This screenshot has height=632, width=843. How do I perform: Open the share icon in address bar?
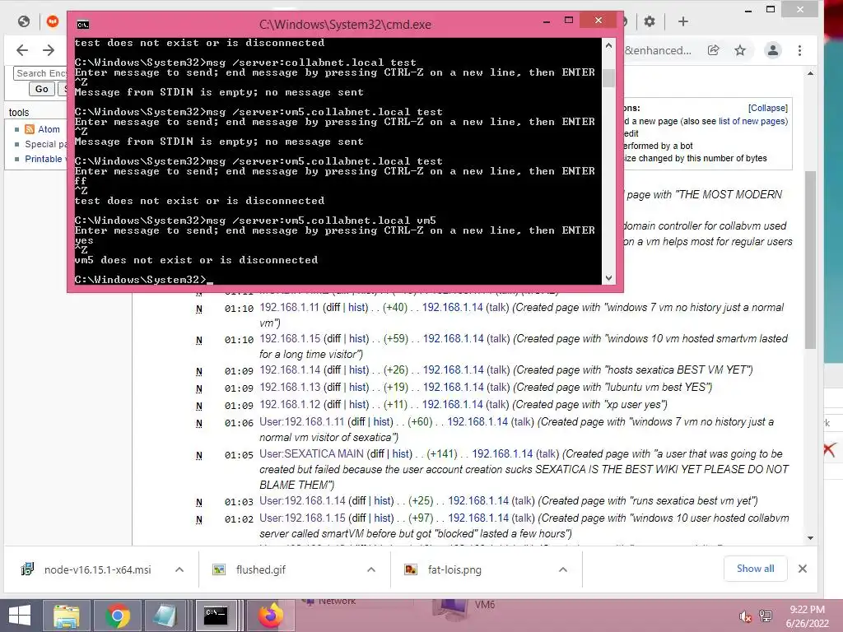[714, 50]
